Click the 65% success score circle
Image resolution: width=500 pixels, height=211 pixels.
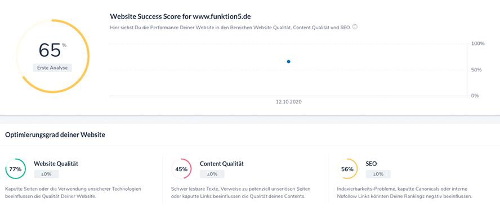pos(52,56)
